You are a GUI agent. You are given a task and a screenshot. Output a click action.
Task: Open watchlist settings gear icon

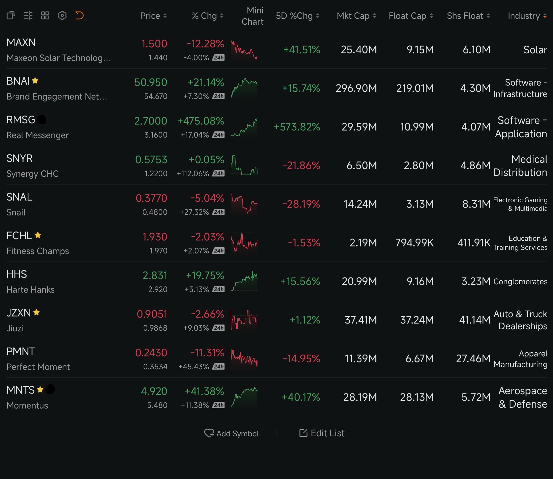62,16
